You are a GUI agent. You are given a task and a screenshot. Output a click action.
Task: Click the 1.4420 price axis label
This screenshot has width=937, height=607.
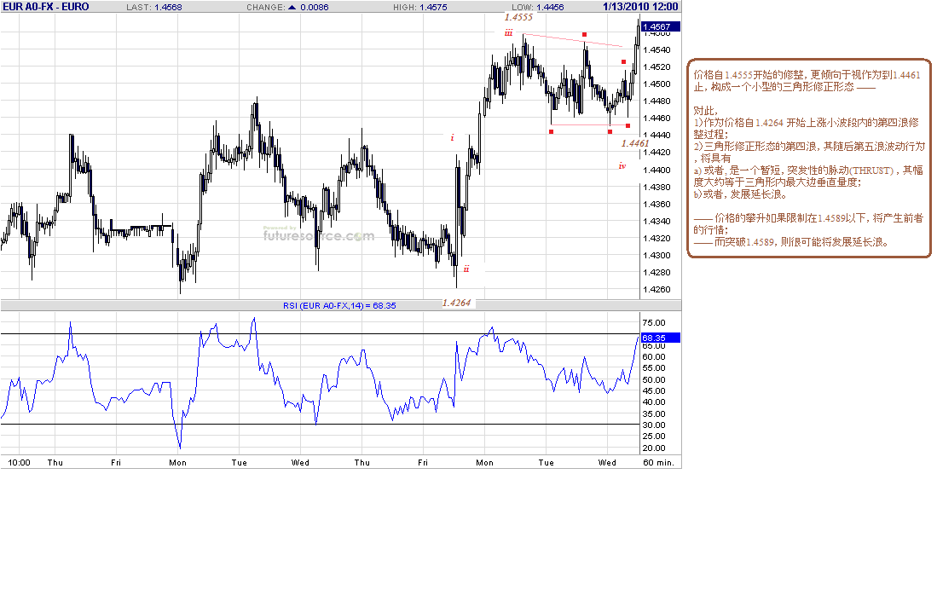coord(657,153)
